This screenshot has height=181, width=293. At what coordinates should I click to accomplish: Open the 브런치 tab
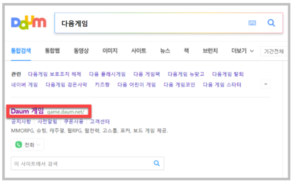[x=210, y=51]
